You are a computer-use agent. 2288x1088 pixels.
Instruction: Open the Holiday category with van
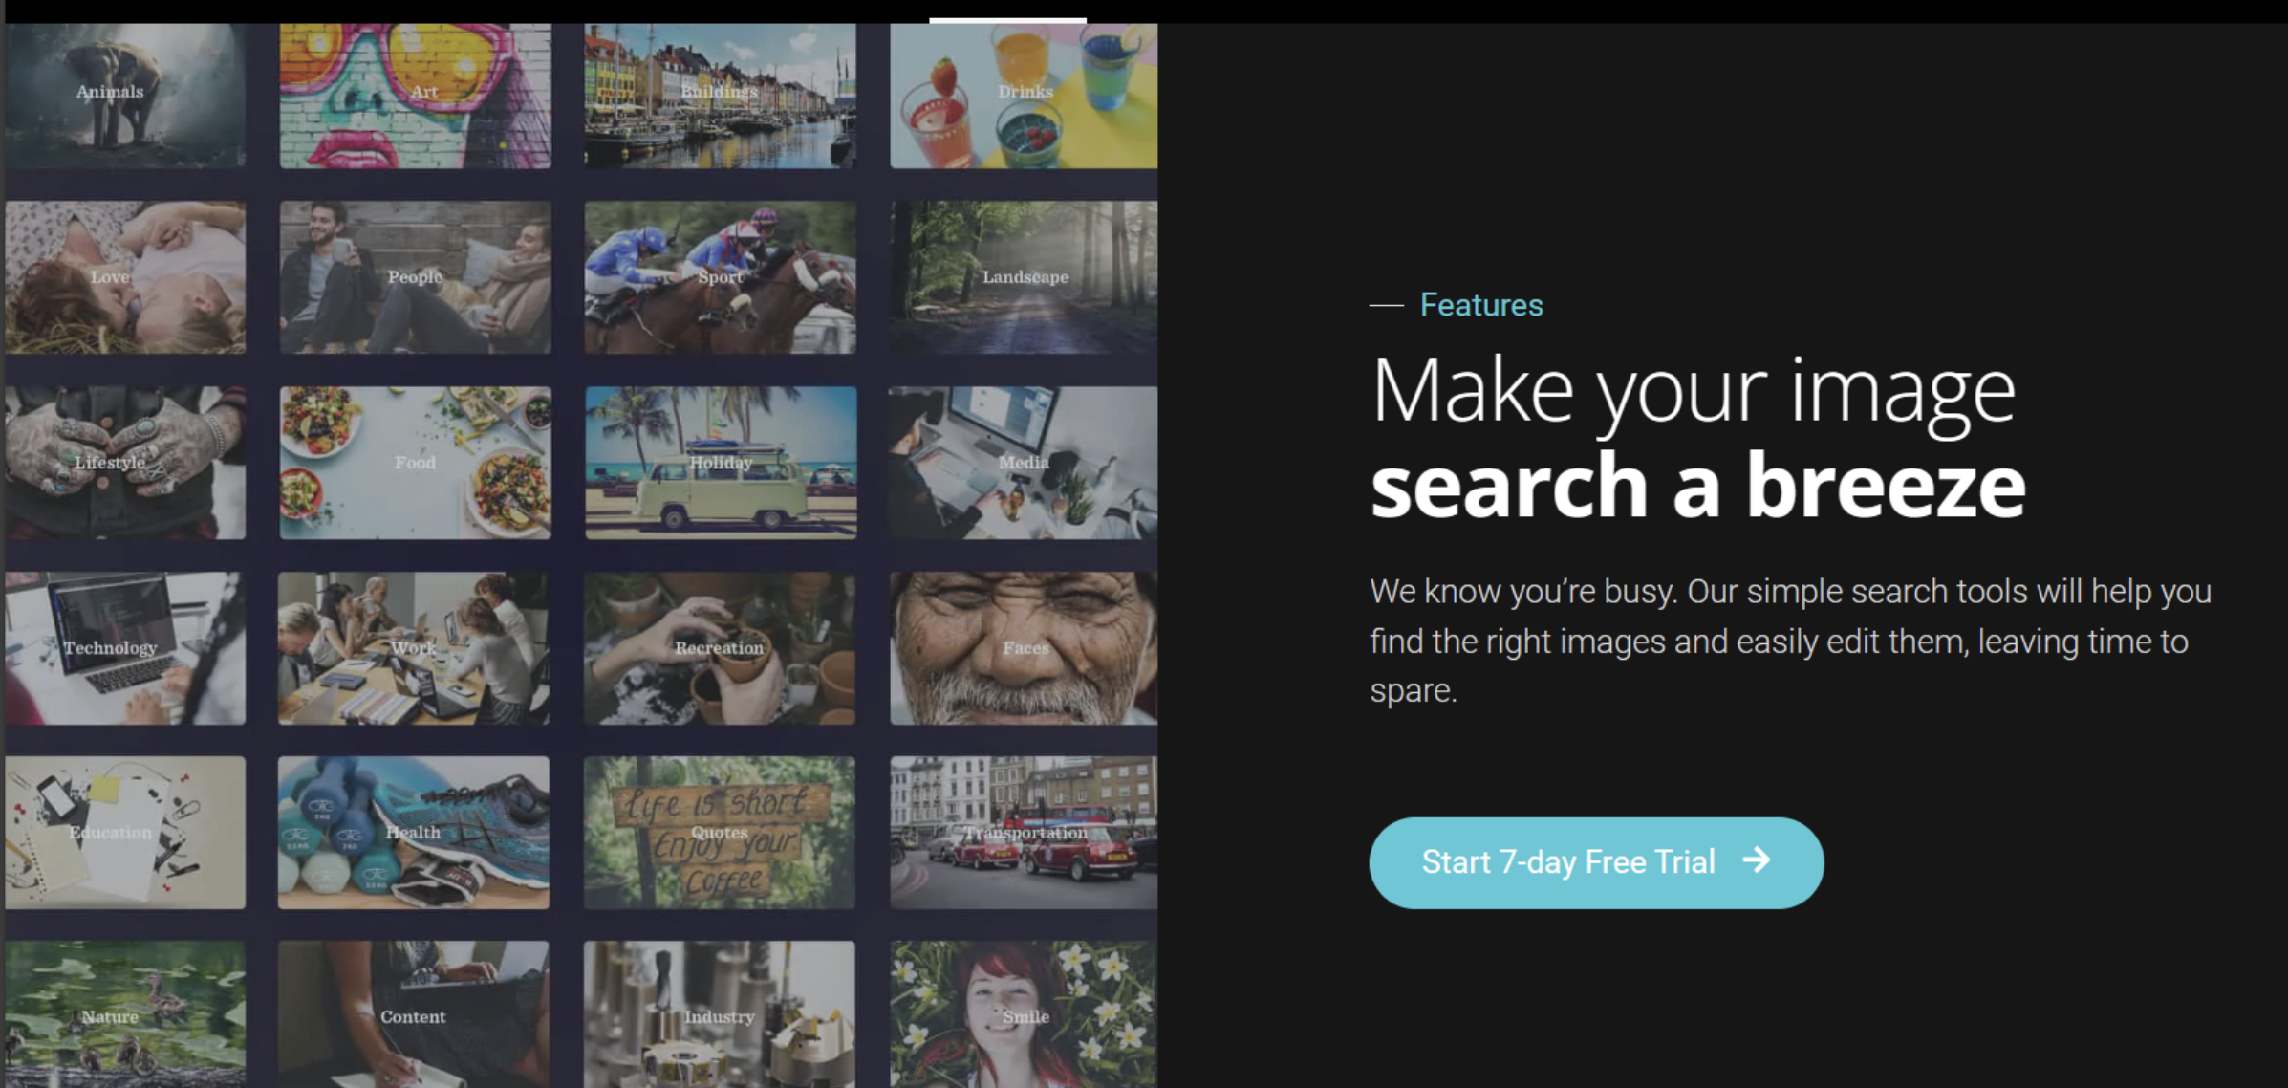(721, 463)
